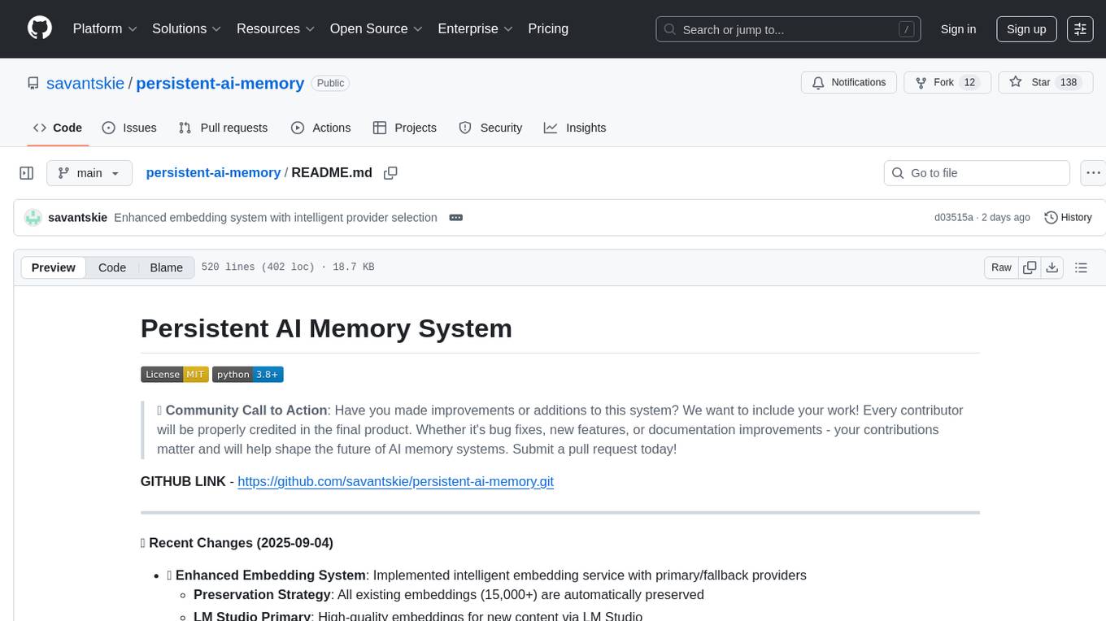Click the Persistent AI Memory System heading

tap(326, 328)
